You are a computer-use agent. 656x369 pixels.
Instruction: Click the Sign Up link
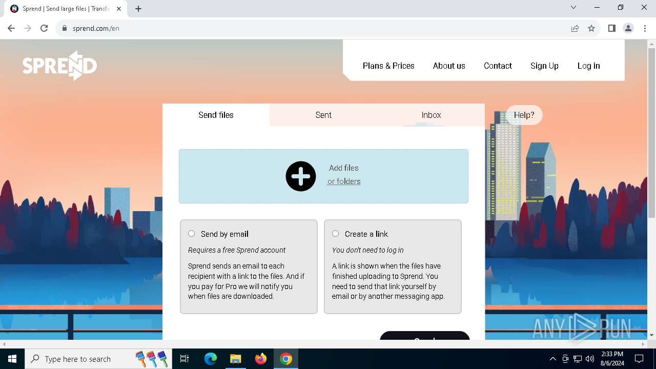[x=544, y=66]
